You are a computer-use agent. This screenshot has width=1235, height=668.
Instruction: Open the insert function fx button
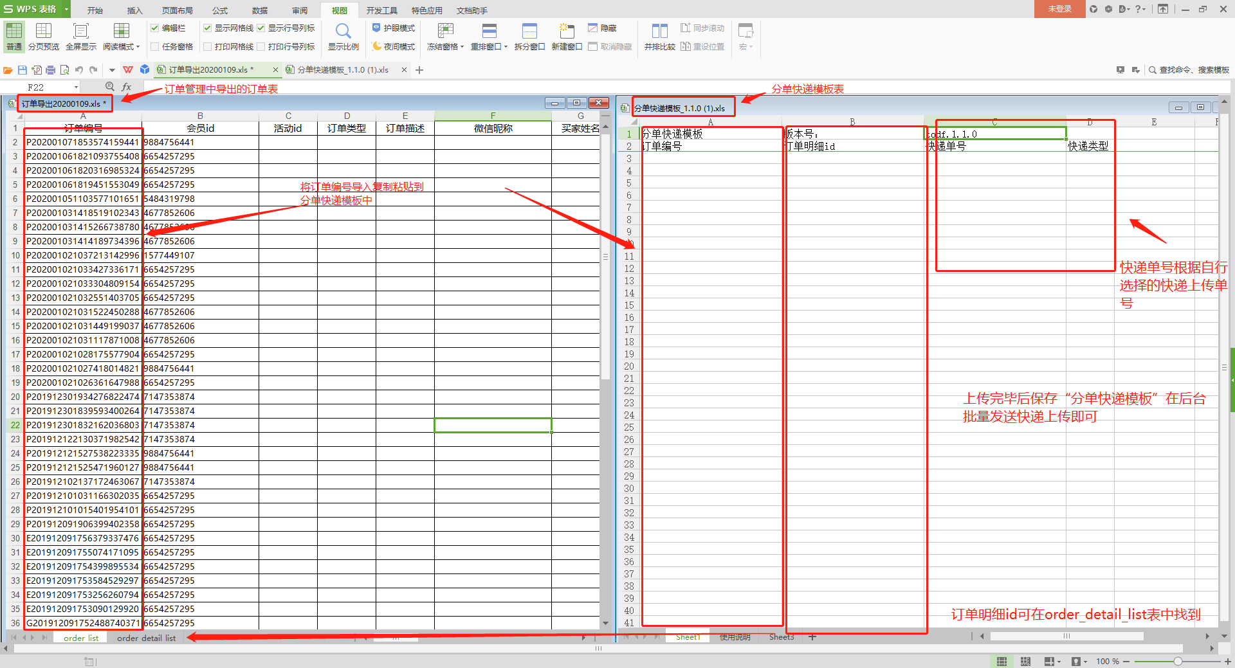pos(127,87)
